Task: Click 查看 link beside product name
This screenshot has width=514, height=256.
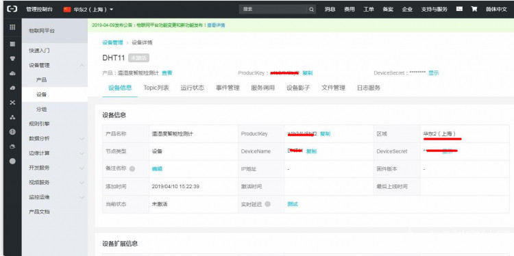Action: pyautogui.click(x=167, y=73)
